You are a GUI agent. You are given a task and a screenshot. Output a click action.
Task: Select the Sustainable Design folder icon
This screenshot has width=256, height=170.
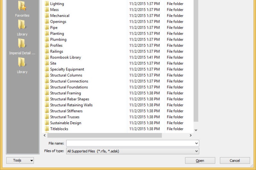(x=47, y=123)
